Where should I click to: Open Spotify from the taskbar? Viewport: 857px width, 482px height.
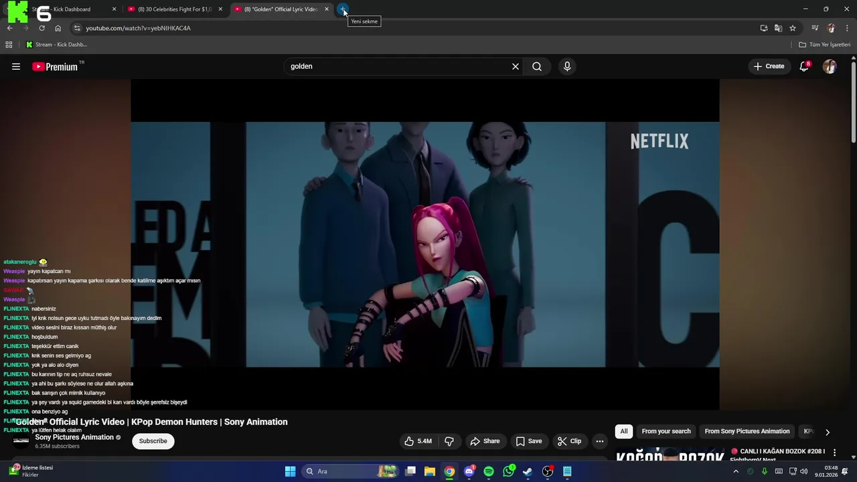[489, 471]
